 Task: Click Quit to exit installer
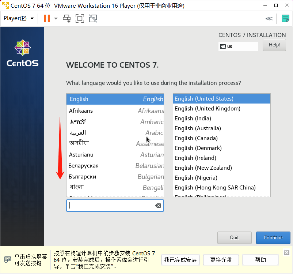234,238
